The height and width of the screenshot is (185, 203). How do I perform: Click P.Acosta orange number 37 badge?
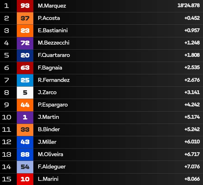coord(25,18)
